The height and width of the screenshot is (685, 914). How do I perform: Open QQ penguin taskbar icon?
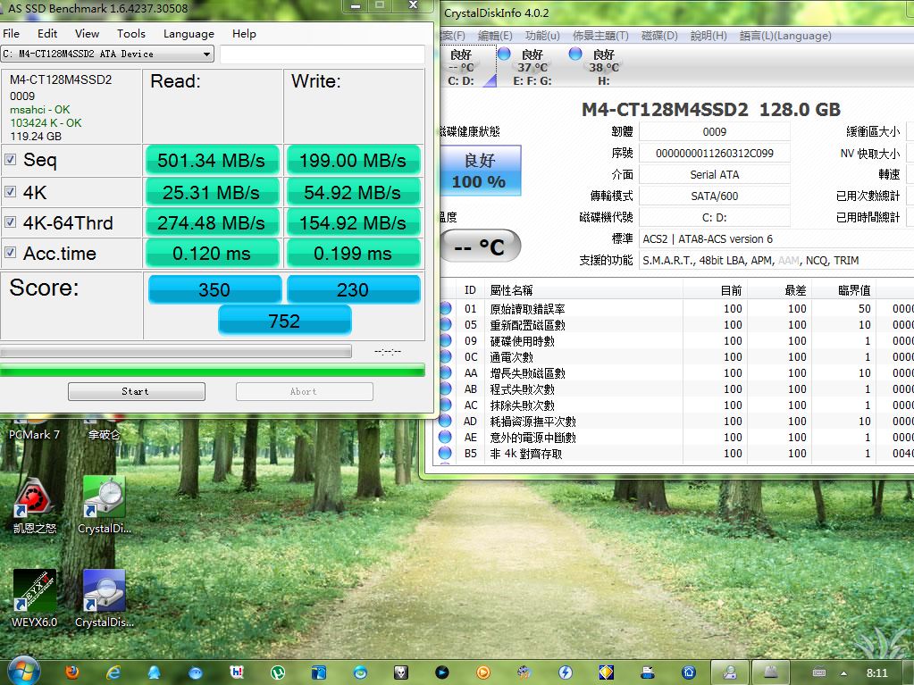pos(155,672)
